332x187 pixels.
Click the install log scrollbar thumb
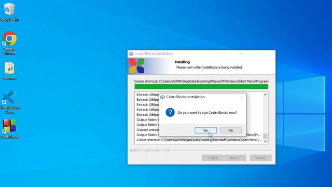pos(265,136)
